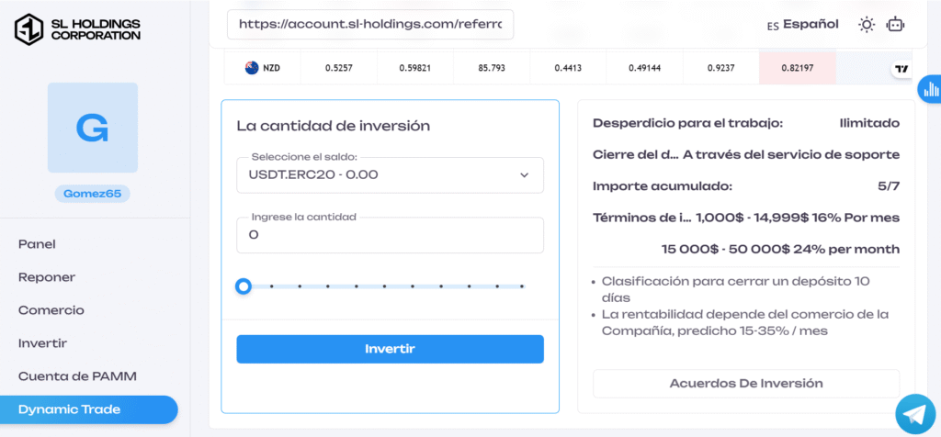This screenshot has height=437, width=941.
Task: Go to Cuenta de PAMM section
Action: click(x=77, y=376)
